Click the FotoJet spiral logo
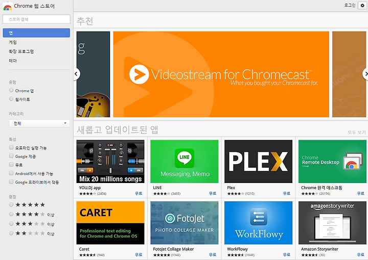Viewport: 368px width, 260px height. point(170,219)
